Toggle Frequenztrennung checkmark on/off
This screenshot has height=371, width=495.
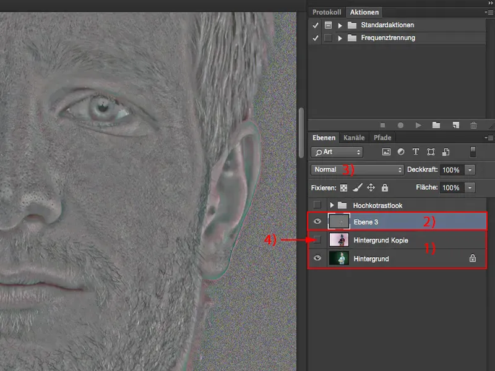(315, 38)
